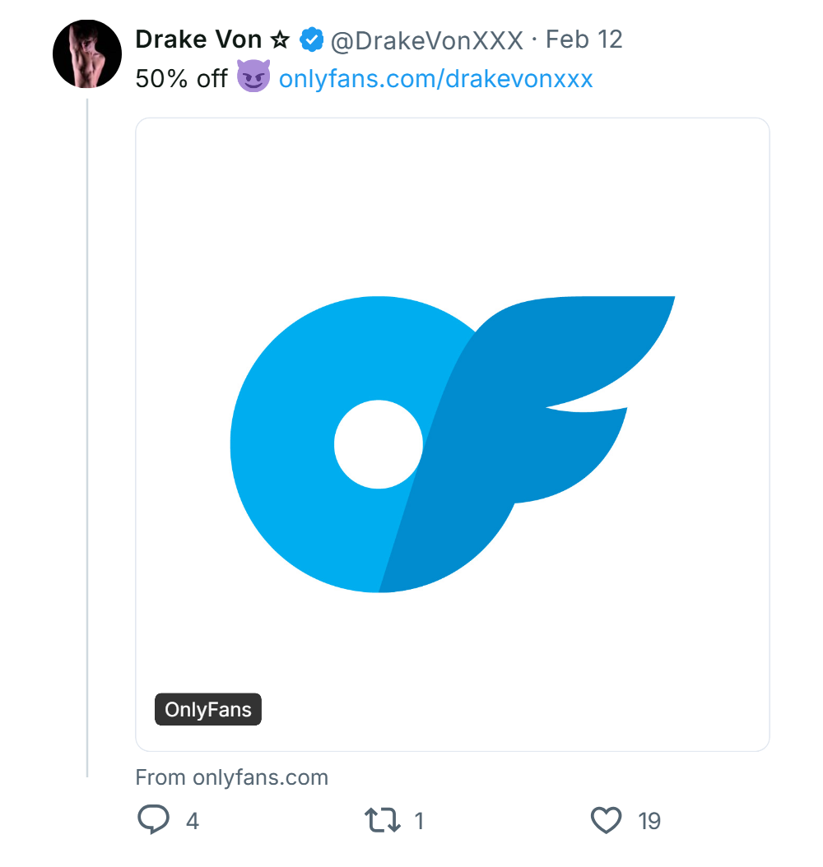The width and height of the screenshot is (823, 867).
Task: Click the vertical thread line below the avatar
Action: tap(87, 436)
